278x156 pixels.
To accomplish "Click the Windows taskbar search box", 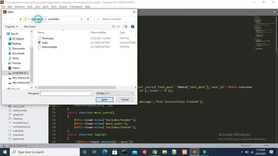I will pos(45,152).
